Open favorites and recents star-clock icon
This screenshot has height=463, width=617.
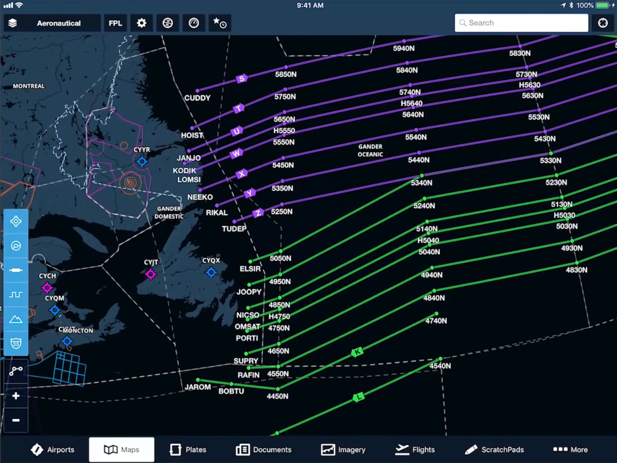point(220,23)
